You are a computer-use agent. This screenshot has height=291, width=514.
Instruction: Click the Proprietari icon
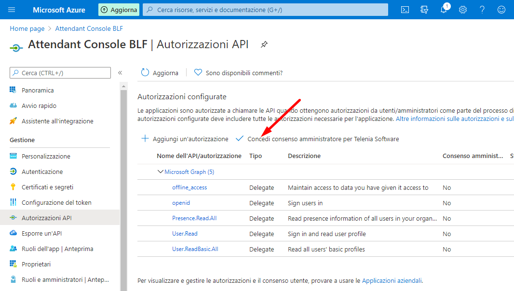(13, 264)
